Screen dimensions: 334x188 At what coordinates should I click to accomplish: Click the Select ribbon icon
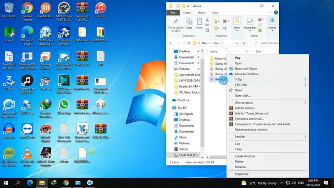coord(272,24)
